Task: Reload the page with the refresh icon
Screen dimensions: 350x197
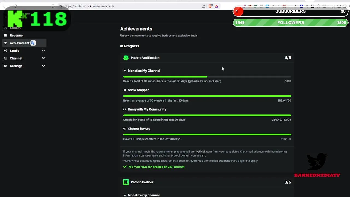Action: click(16, 6)
